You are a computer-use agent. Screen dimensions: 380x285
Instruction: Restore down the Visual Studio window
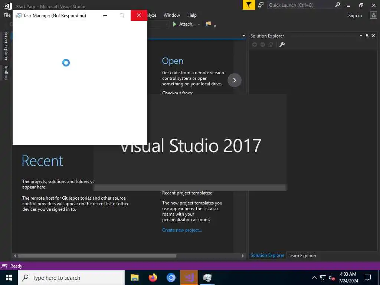pos(361,5)
